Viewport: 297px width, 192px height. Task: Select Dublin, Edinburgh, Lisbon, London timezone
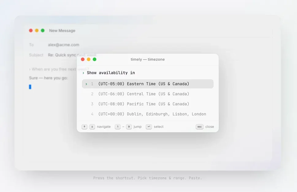point(148,114)
